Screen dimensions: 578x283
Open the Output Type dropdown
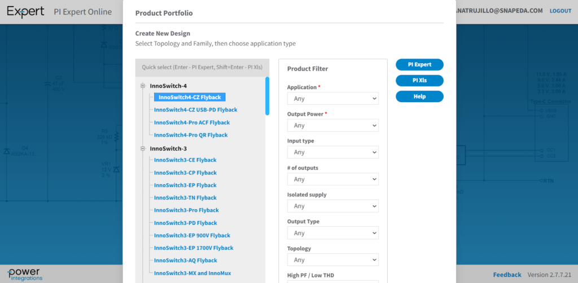pos(333,233)
